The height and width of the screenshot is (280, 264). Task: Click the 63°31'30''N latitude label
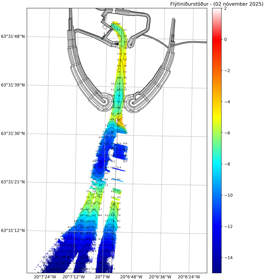pyautogui.click(x=13, y=134)
